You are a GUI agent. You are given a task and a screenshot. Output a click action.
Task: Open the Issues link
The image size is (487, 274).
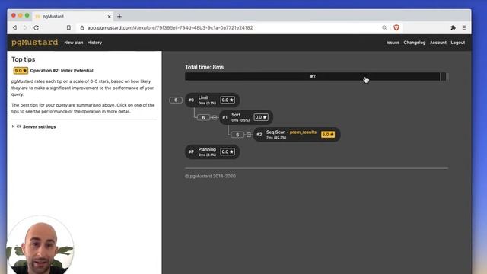click(x=393, y=43)
